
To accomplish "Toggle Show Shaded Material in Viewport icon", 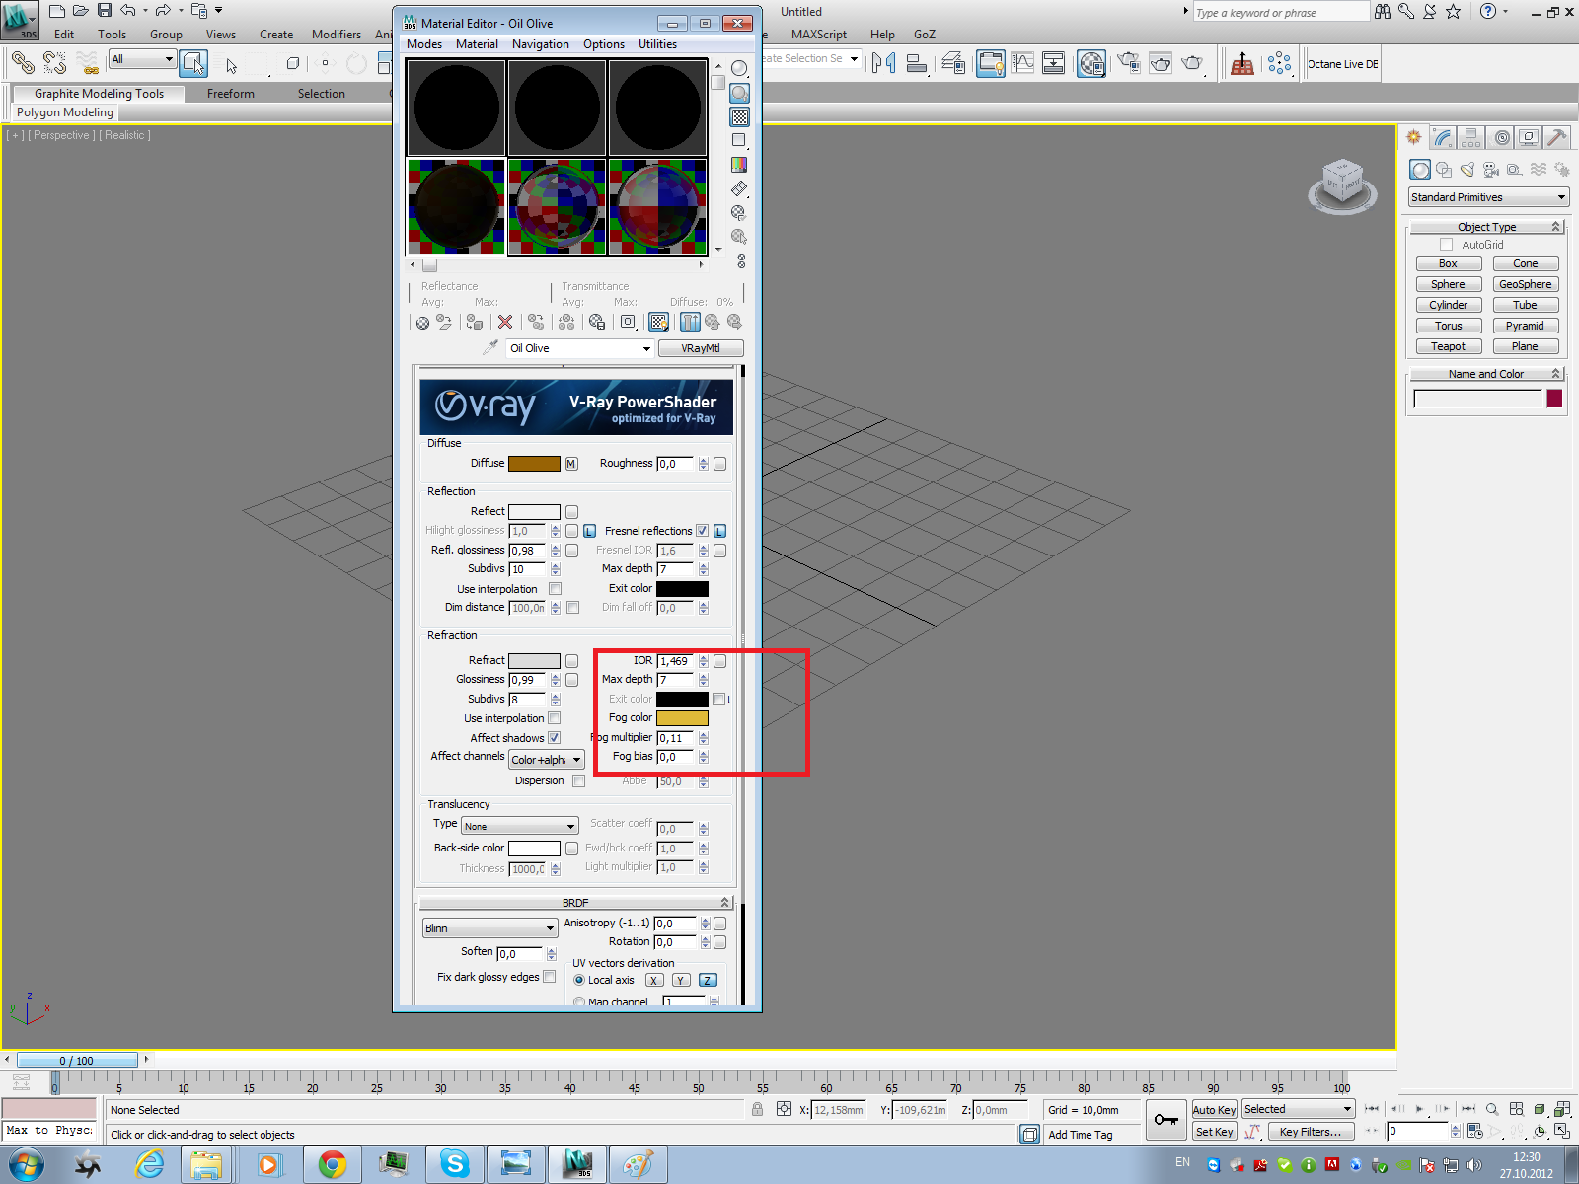I will [x=659, y=322].
